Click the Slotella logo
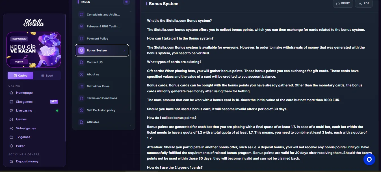This screenshot has height=172, width=381. (34, 23)
